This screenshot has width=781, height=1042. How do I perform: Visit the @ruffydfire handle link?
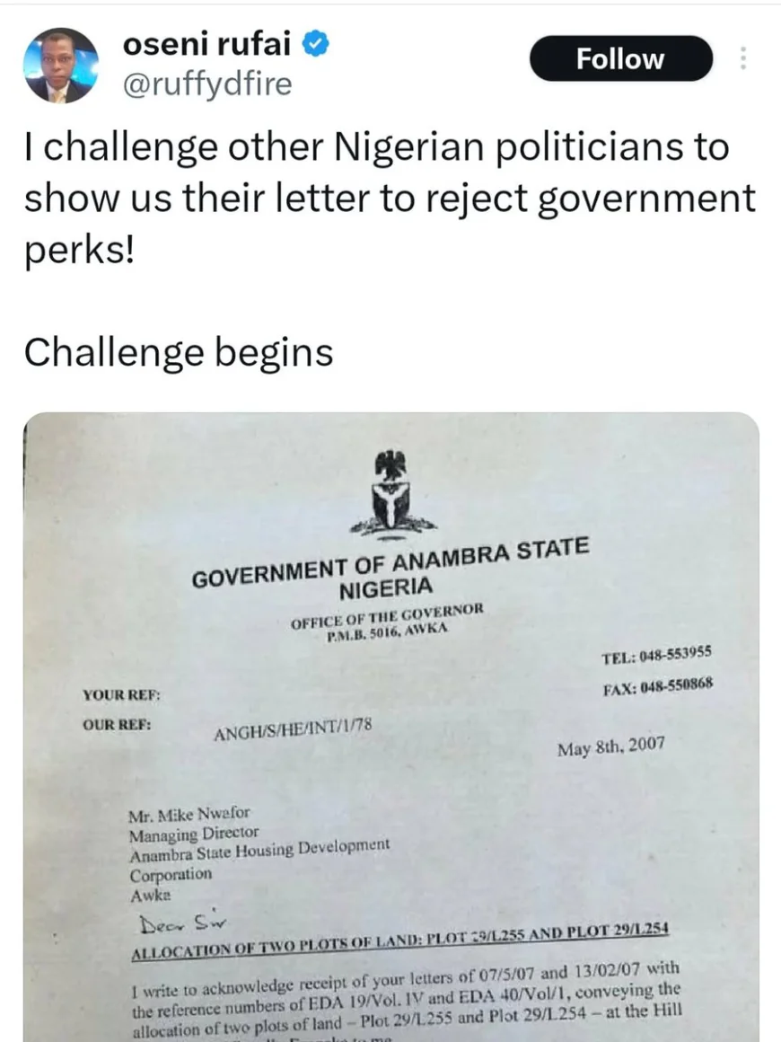pos(207,84)
